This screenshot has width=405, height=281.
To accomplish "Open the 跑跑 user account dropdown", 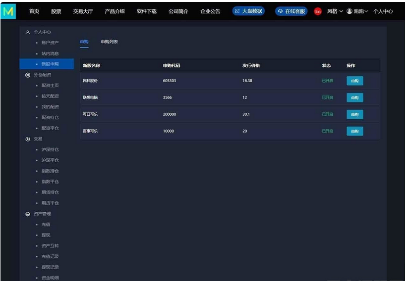I will click(x=357, y=11).
